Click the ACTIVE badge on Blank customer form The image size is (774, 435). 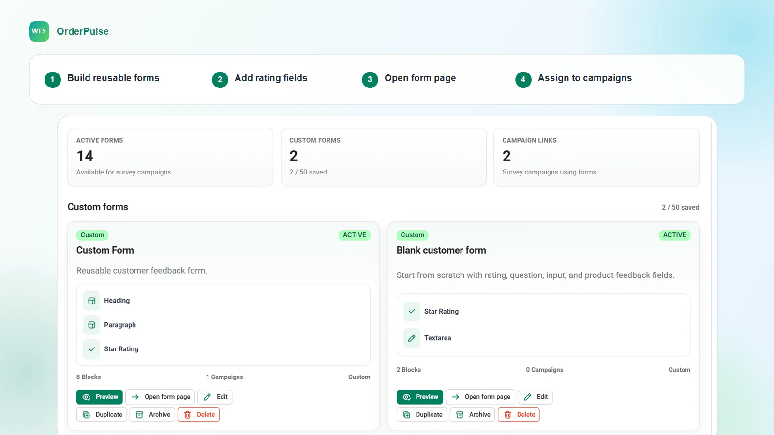pos(675,235)
